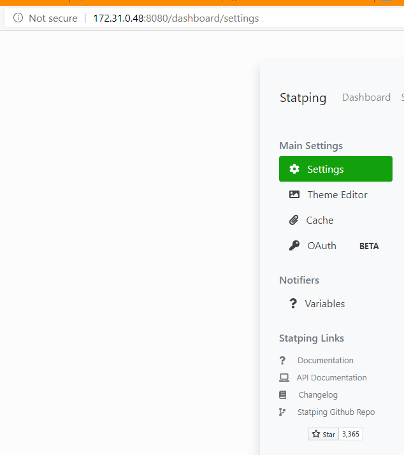The width and height of the screenshot is (404, 455).
Task: Click laptop icon beside API Documentation
Action: pos(284,377)
